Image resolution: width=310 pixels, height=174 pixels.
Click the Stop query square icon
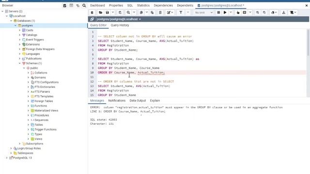pos(218,13)
